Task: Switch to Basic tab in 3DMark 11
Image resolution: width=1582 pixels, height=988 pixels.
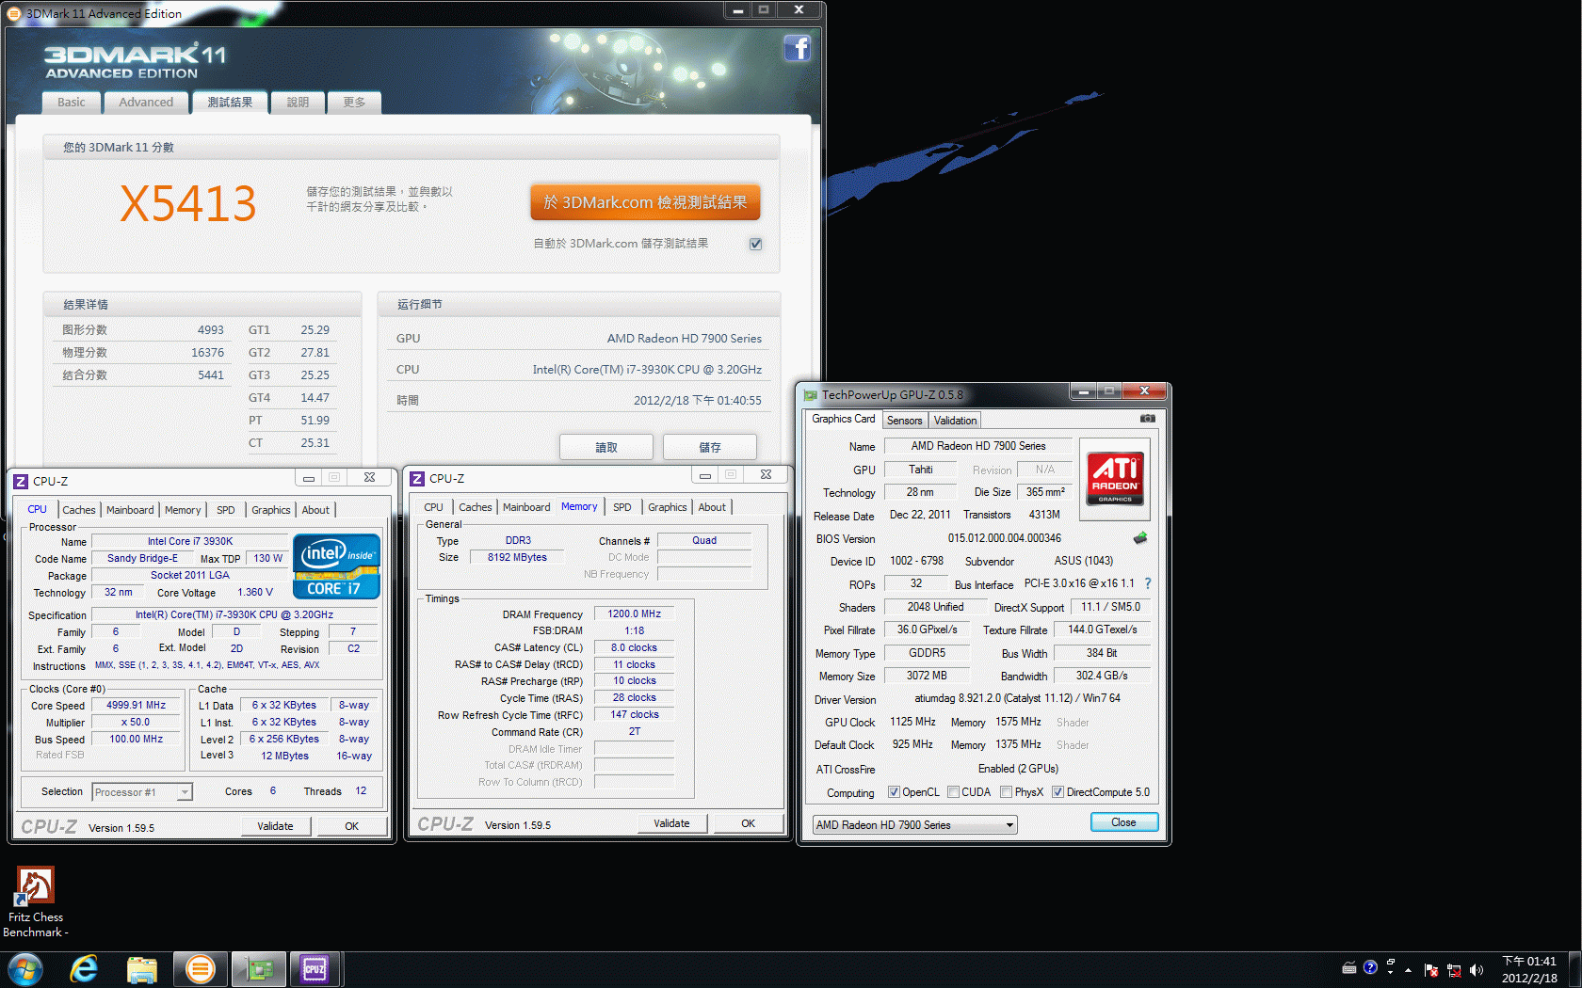Action: [x=71, y=103]
